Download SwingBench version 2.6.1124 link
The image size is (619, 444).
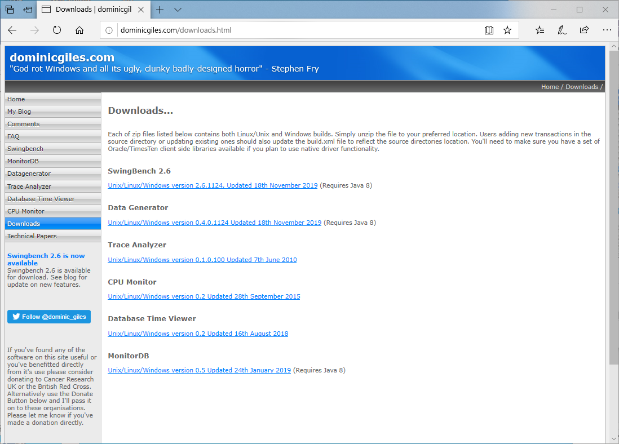(x=213, y=185)
